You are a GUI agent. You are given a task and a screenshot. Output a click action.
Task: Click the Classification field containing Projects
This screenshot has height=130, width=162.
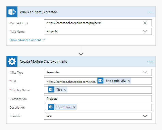coord(98,99)
